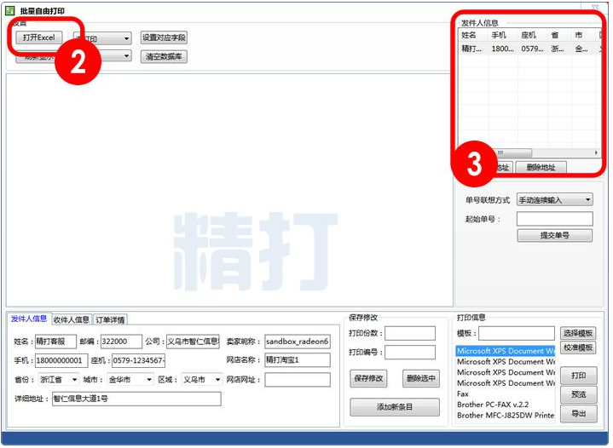Image resolution: width=613 pixels, height=448 pixels.
Task: Click the 模板 input field
Action: coord(517,333)
